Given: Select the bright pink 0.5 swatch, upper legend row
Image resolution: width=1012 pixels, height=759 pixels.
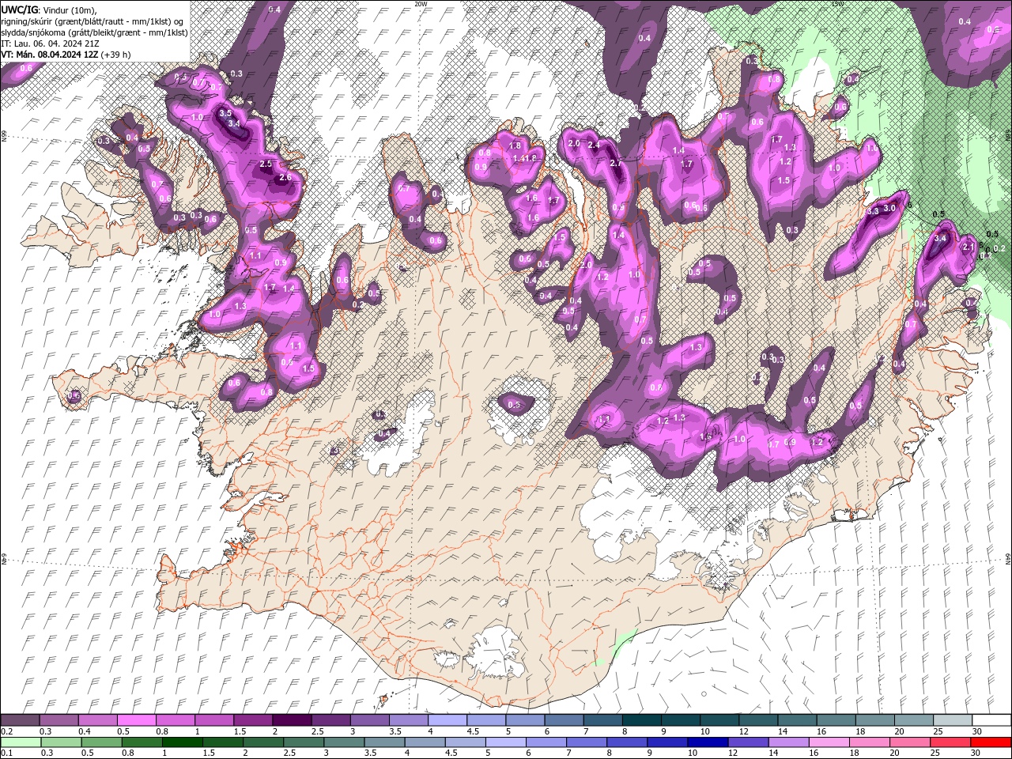Looking at the screenshot, I should (137, 720).
